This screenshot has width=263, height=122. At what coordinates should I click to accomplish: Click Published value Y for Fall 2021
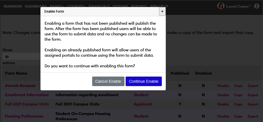[180, 104]
